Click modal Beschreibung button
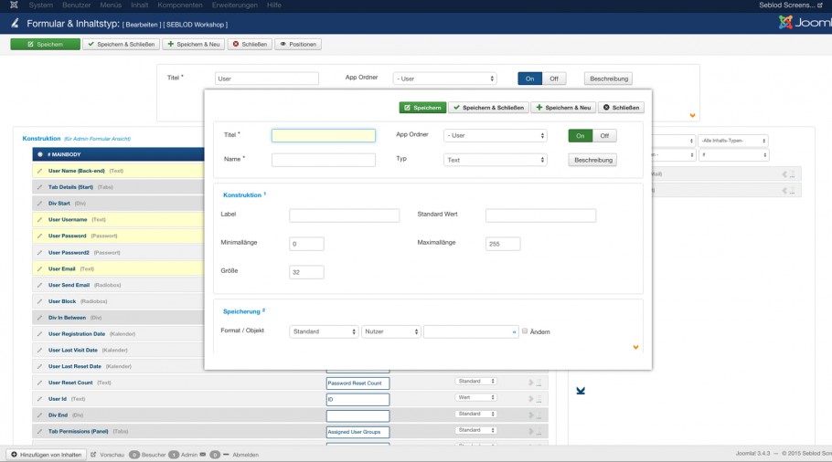Screen dimensions: 832x462 click(592, 160)
